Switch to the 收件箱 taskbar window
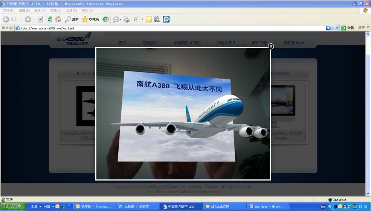The image size is (371, 211). point(95,206)
